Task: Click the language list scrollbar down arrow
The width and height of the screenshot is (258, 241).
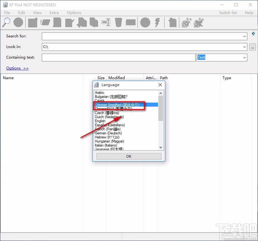Action: click(x=161, y=147)
